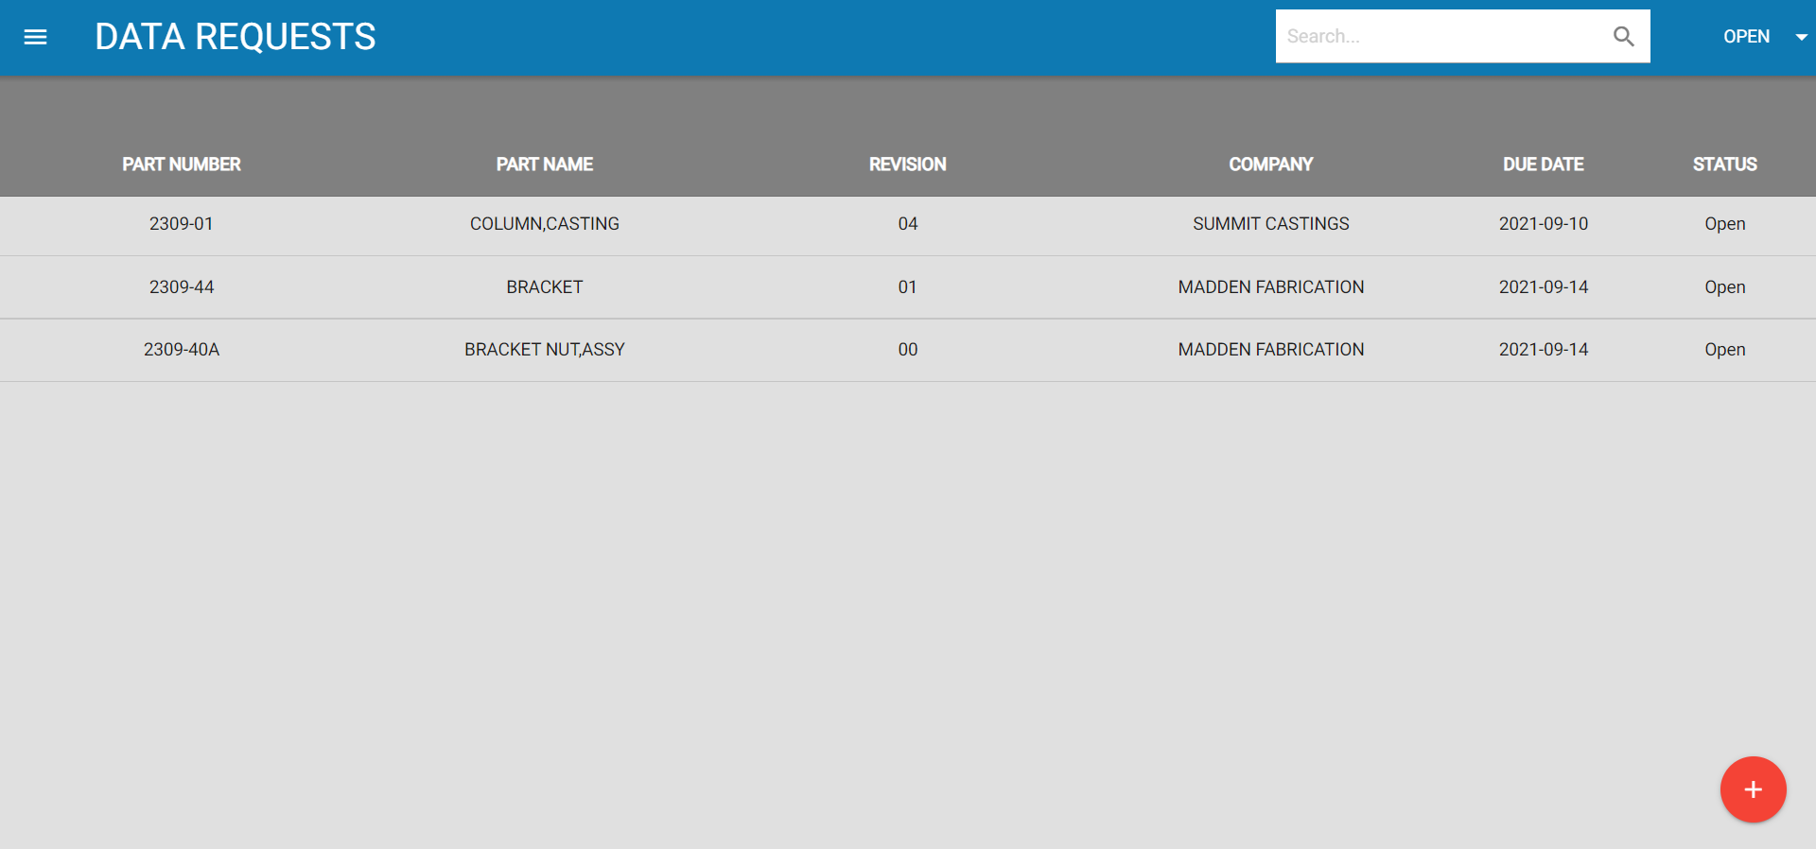The height and width of the screenshot is (849, 1816).
Task: Click BRACKET NUT,ASSY part name
Action: 545,350
